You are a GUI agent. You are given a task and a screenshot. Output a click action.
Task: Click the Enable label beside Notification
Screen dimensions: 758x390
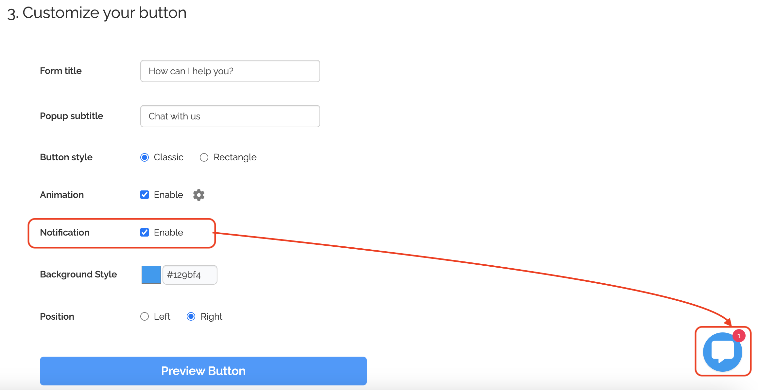tap(168, 232)
